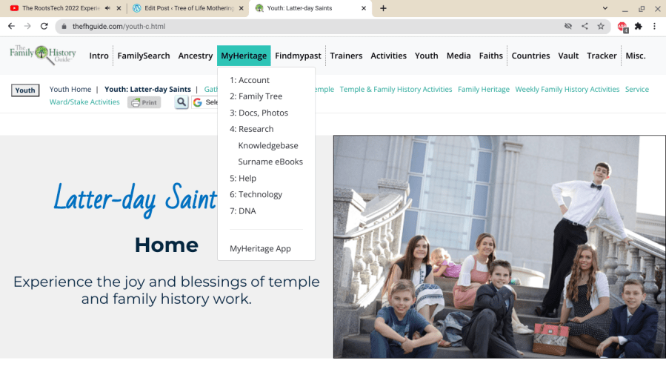Open the Chrome three-dot menu
The width and height of the screenshot is (666, 375).
point(654,27)
